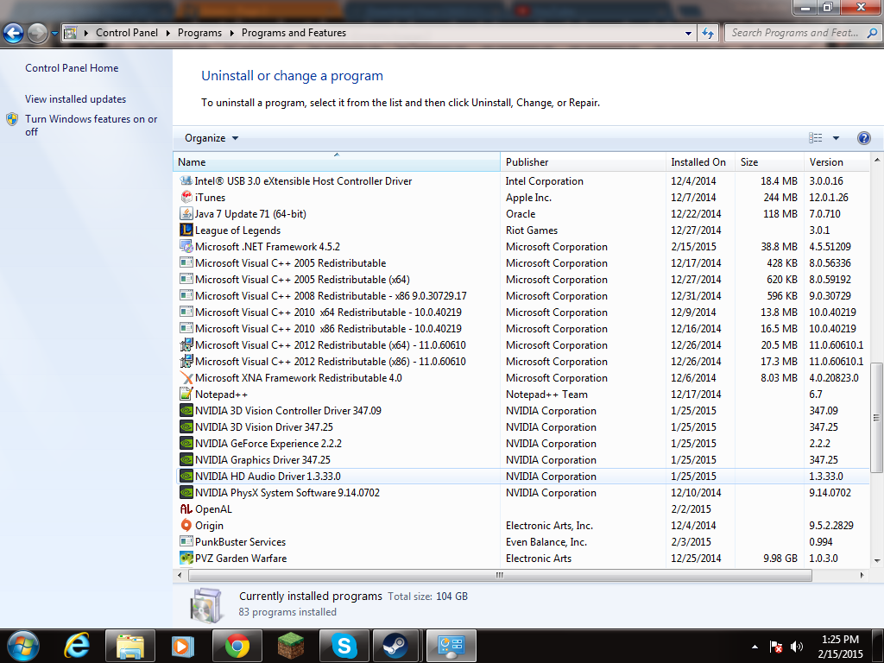Sort by Name column header
884x663 pixels.
point(337,161)
